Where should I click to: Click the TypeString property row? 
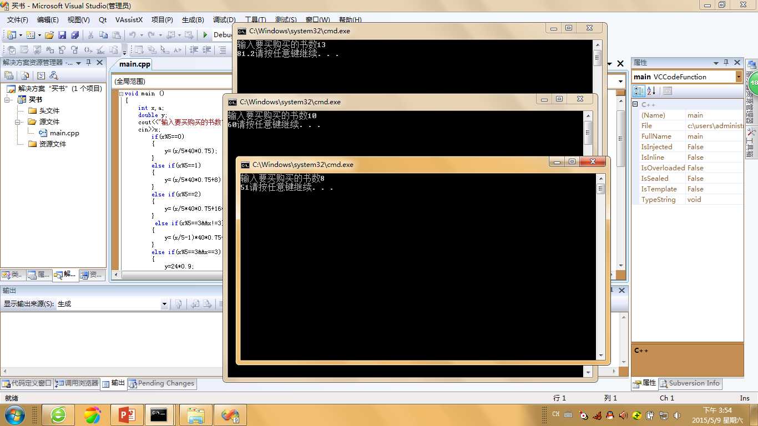click(688, 200)
